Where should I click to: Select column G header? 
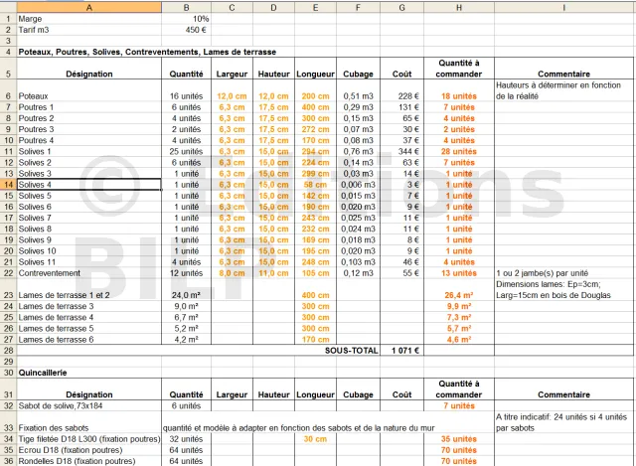pos(401,6)
